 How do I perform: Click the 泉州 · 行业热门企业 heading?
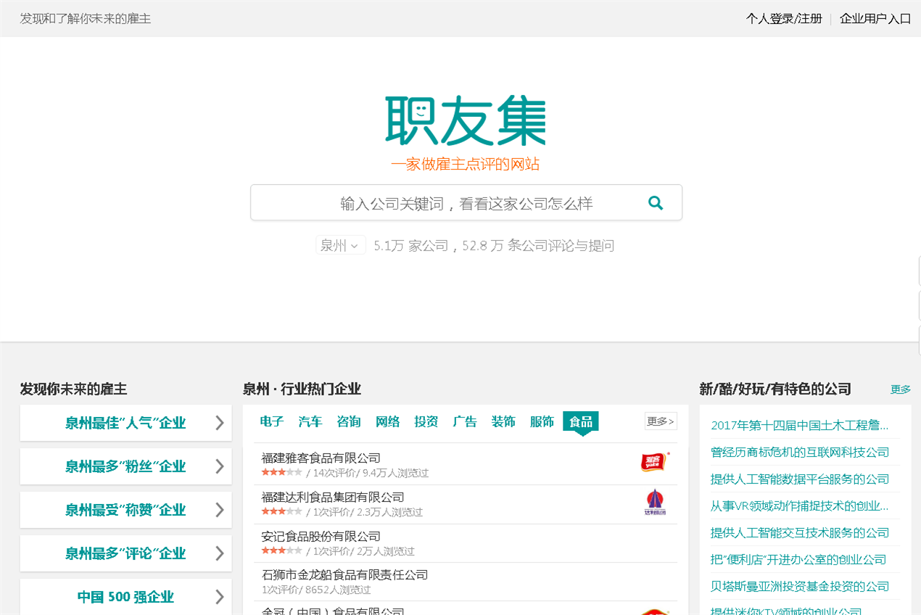pyautogui.click(x=302, y=389)
